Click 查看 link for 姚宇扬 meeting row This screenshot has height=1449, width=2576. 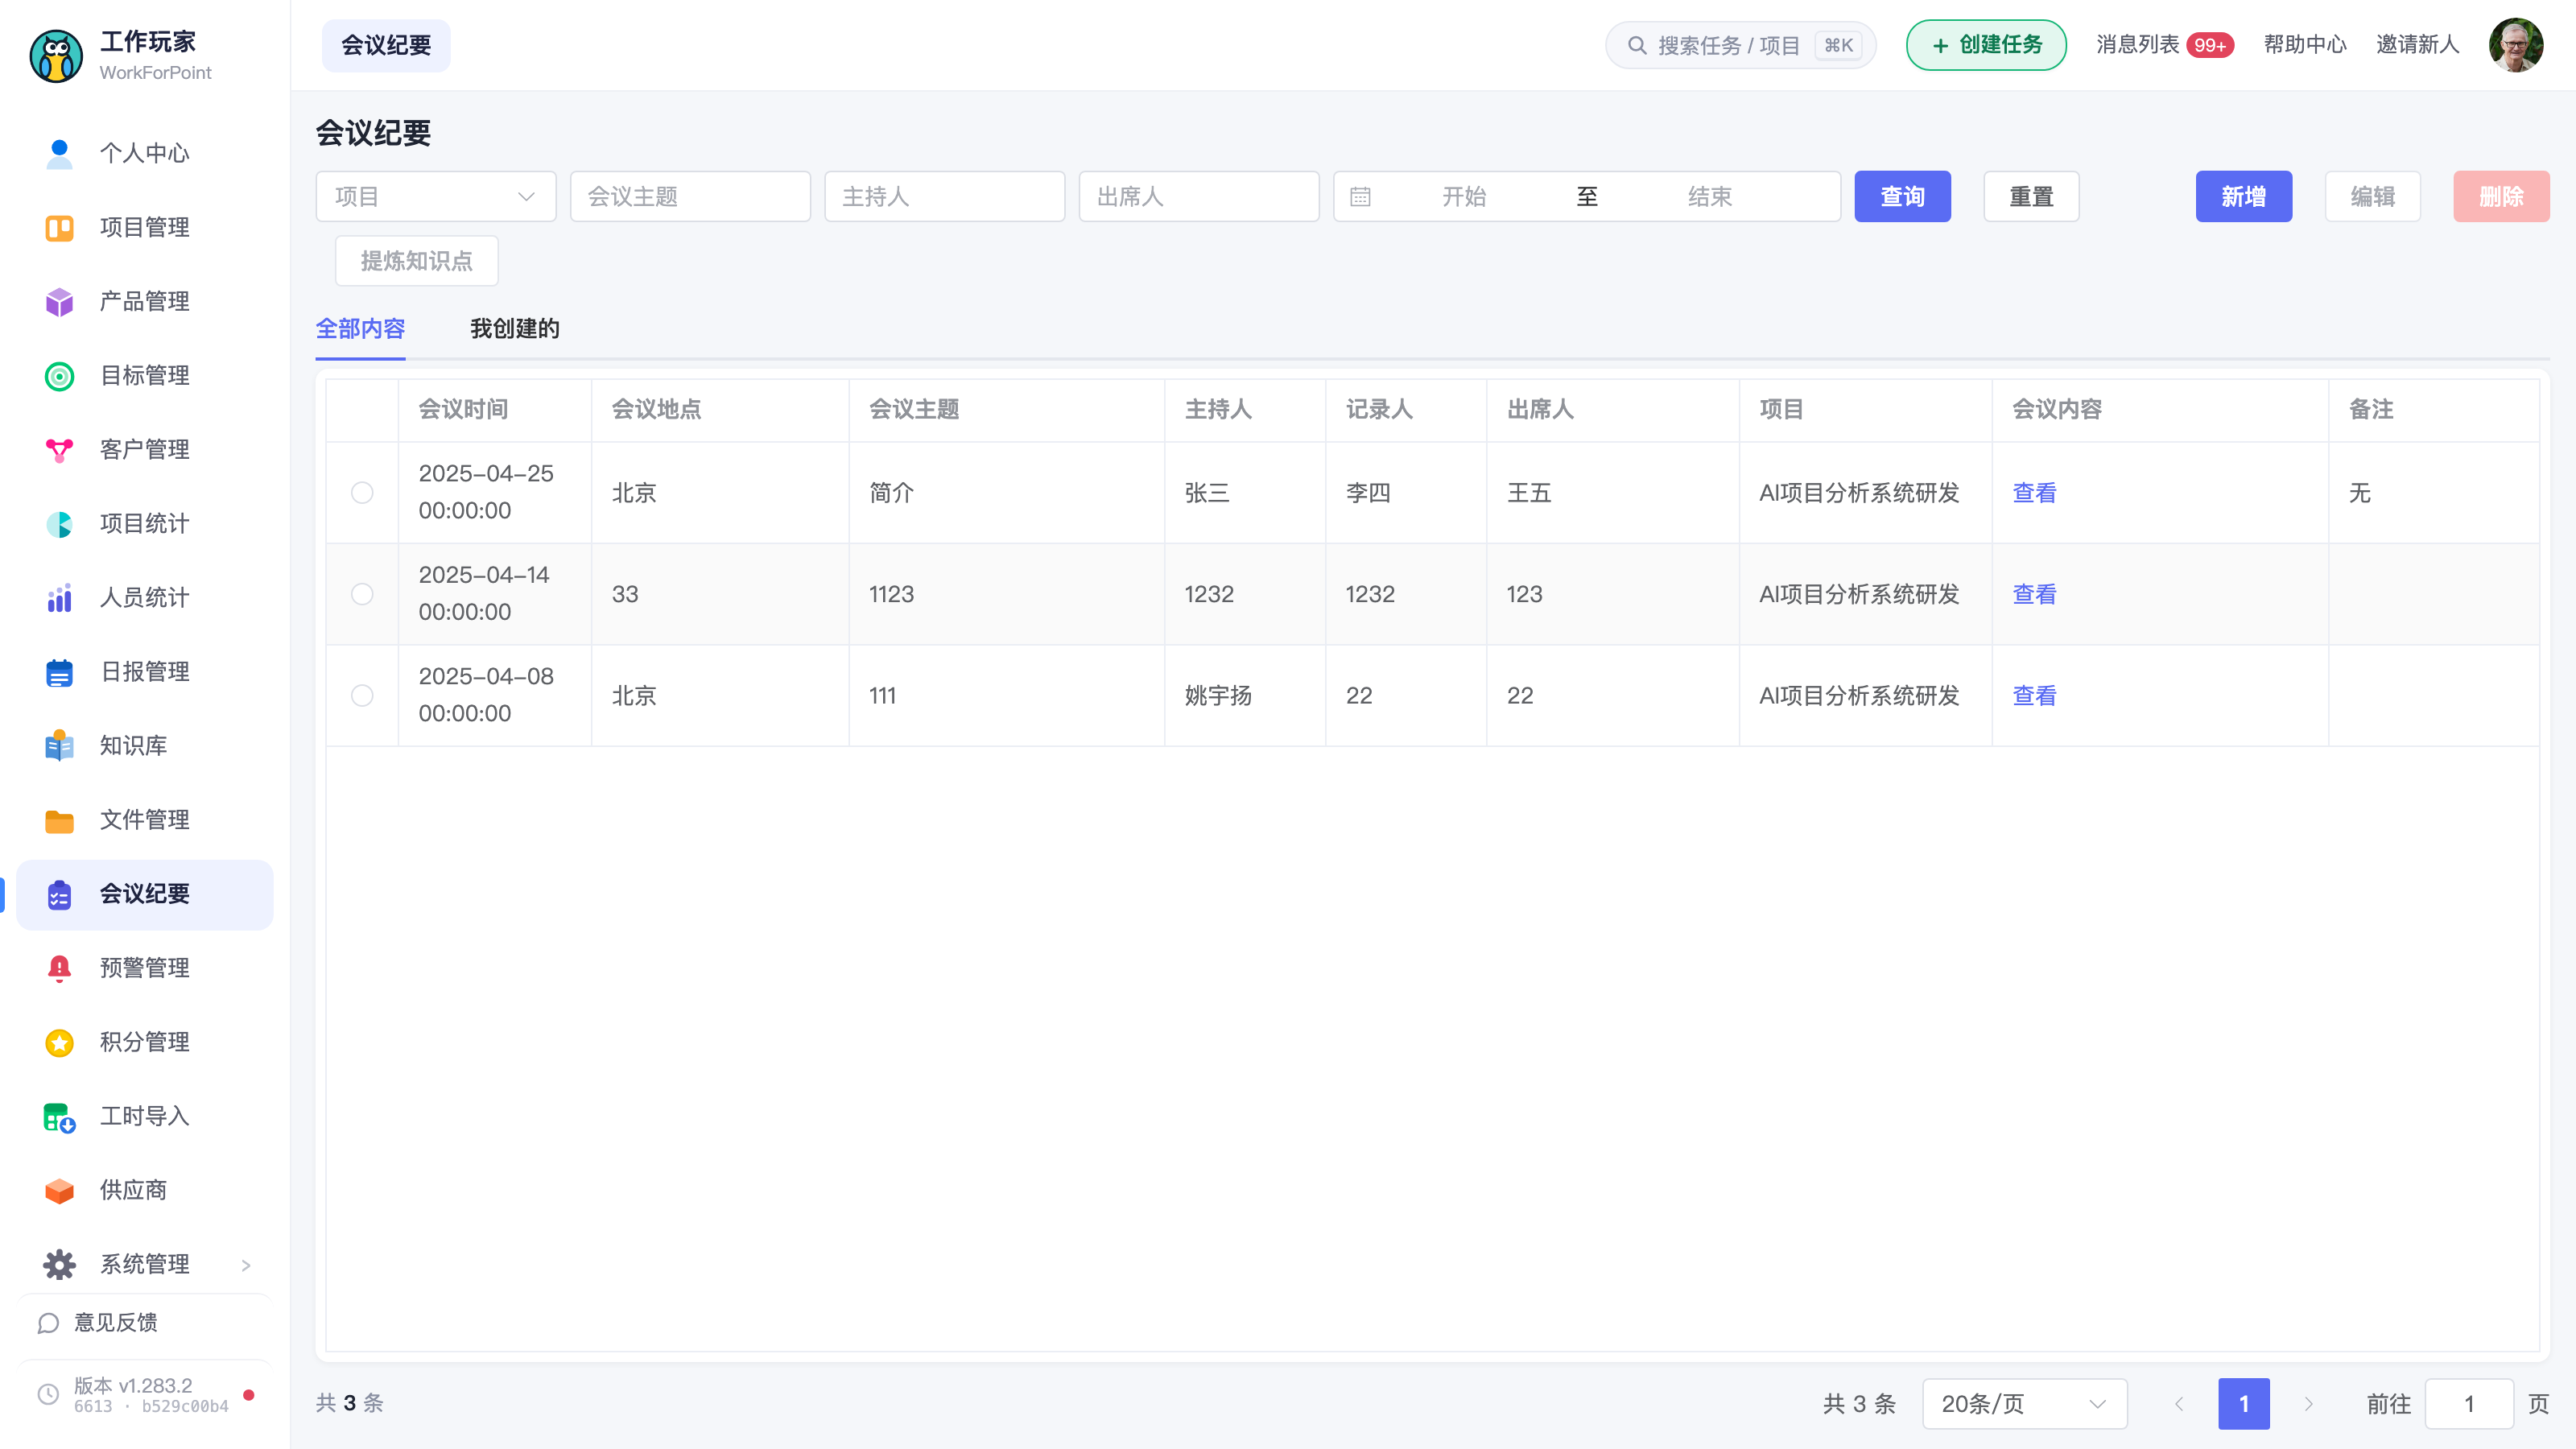click(x=2034, y=696)
